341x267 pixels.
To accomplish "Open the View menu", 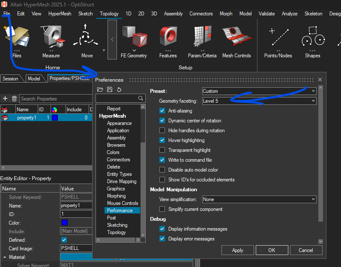I will tap(36, 13).
